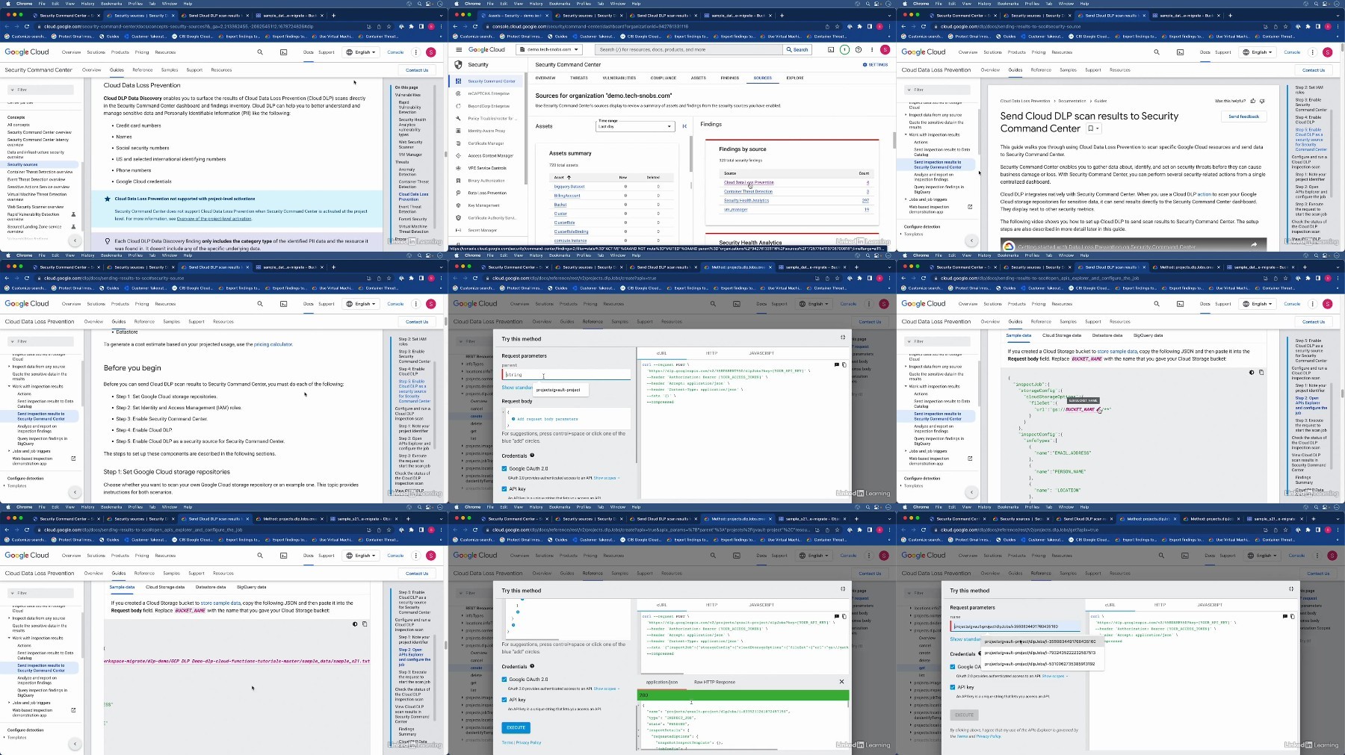Uncheck API key in the parent-field window
Viewport: 1345px width, 755px height.
coord(504,489)
